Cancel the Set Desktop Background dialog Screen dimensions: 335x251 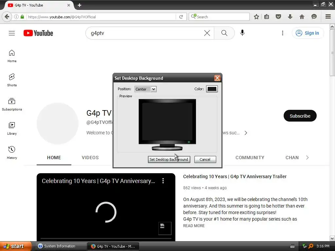point(205,159)
